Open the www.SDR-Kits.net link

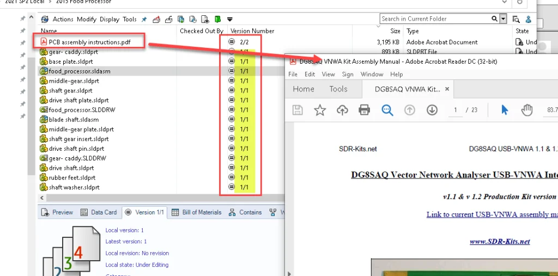pyautogui.click(x=500, y=242)
